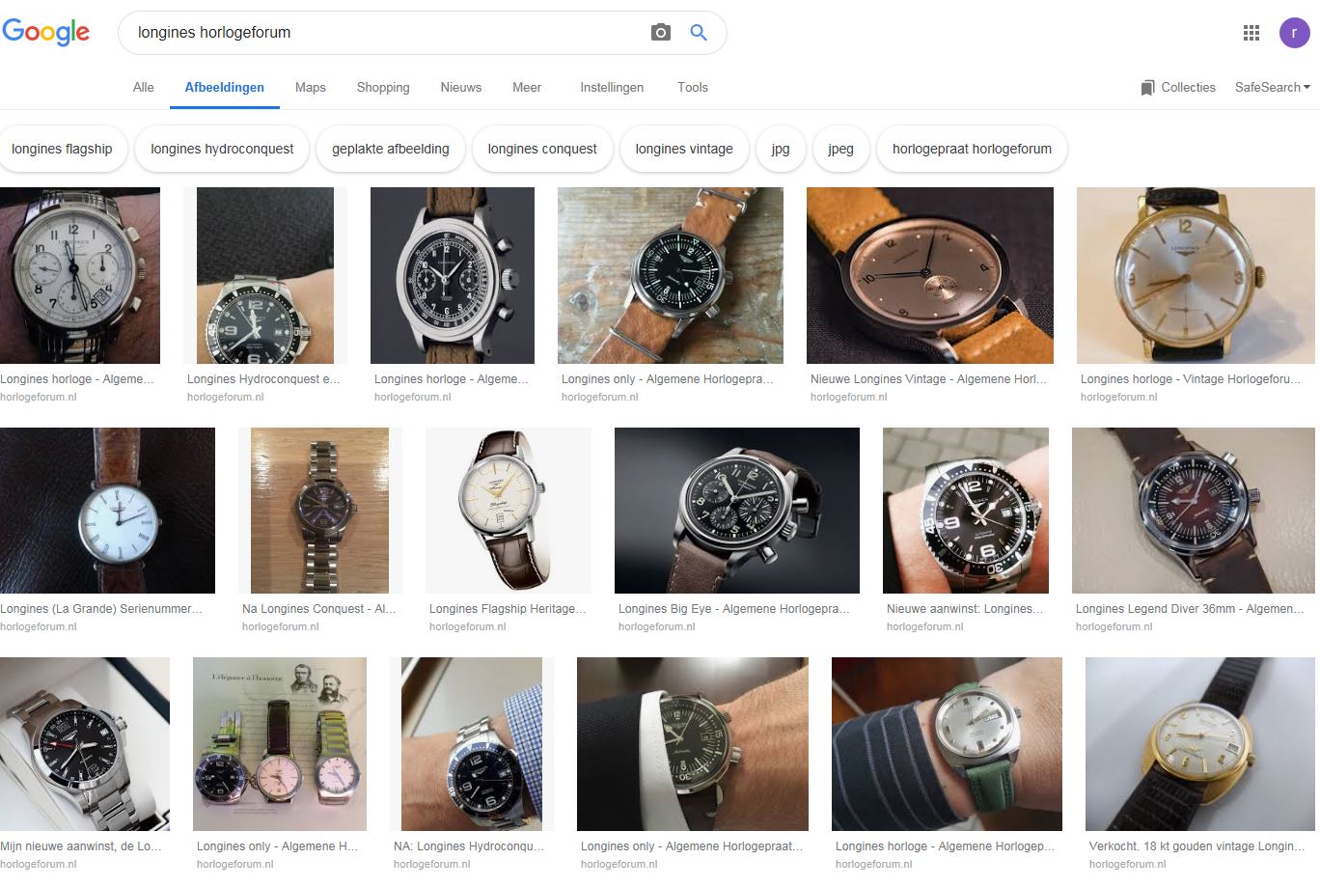The height and width of the screenshot is (887, 1320).
Task: Select the 'longines flagship' suggestion chip
Action: pyautogui.click(x=62, y=149)
